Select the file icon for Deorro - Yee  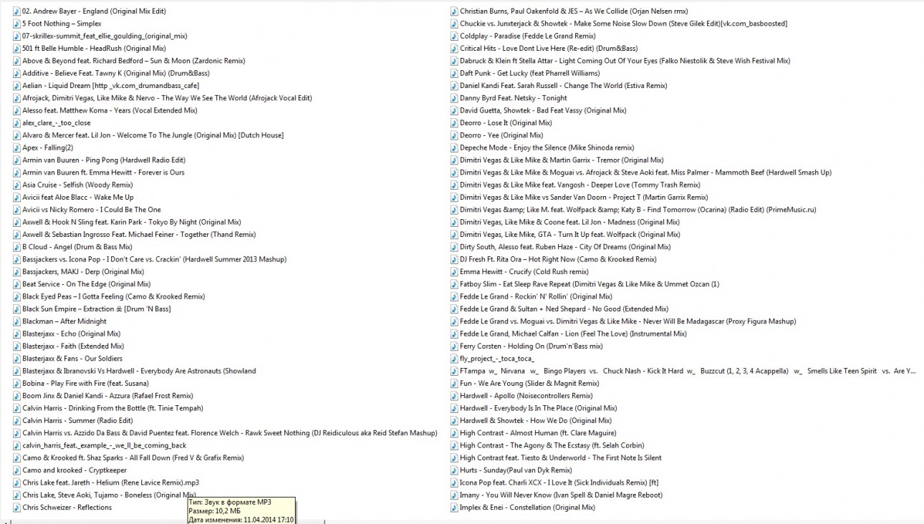point(454,135)
